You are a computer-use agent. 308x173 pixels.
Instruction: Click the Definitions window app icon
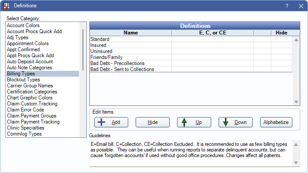(x=6, y=6)
